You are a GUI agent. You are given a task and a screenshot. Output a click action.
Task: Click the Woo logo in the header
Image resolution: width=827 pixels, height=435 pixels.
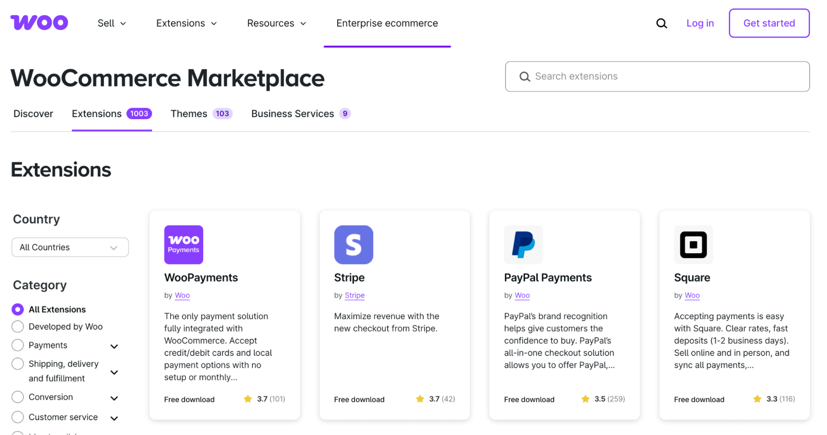pyautogui.click(x=39, y=23)
